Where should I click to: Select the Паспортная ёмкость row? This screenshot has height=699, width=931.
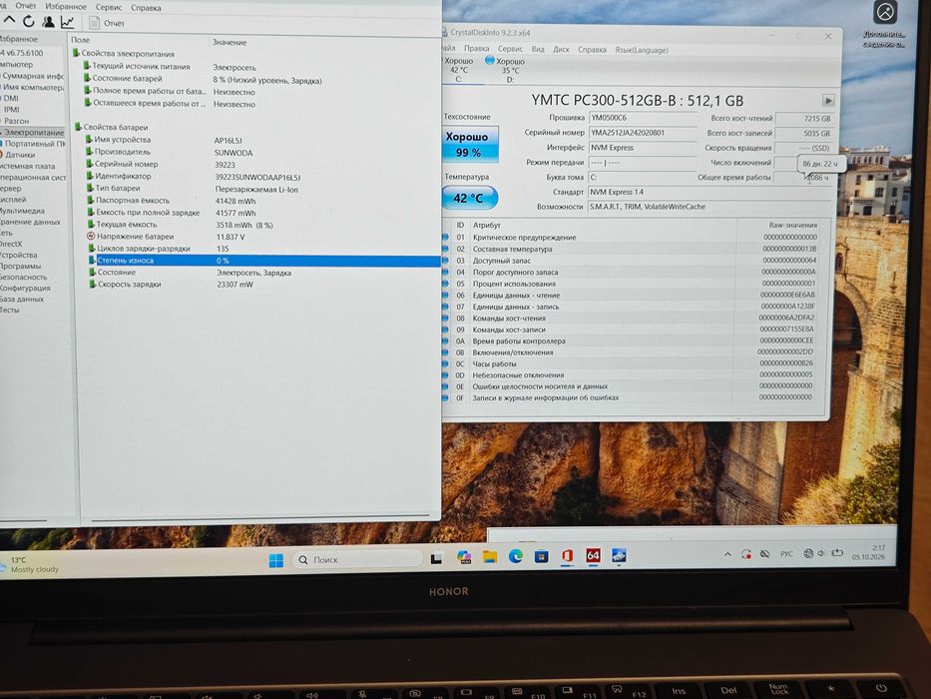point(264,201)
